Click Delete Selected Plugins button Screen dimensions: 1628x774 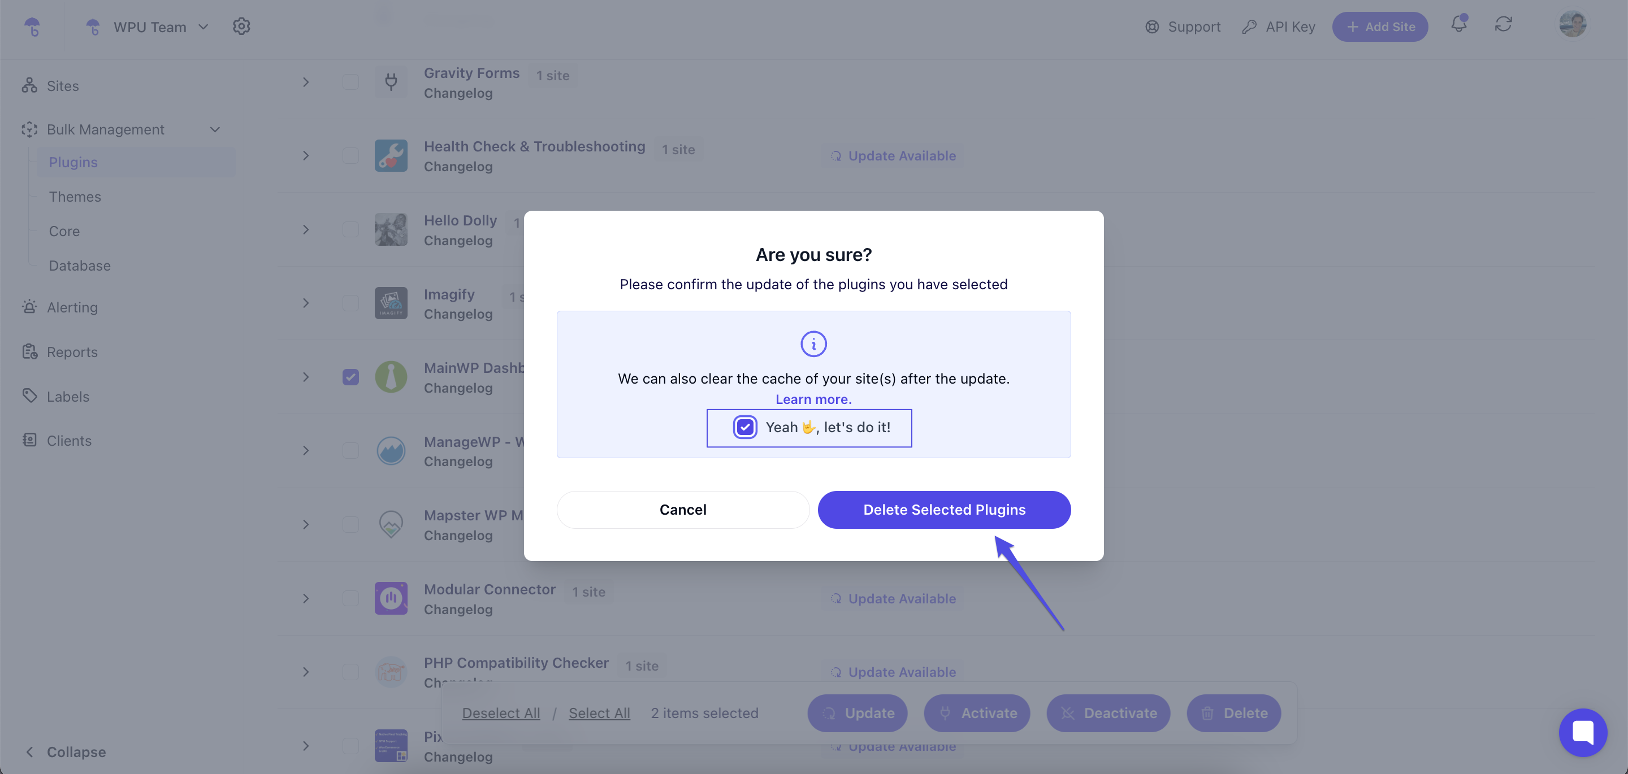pyautogui.click(x=943, y=510)
